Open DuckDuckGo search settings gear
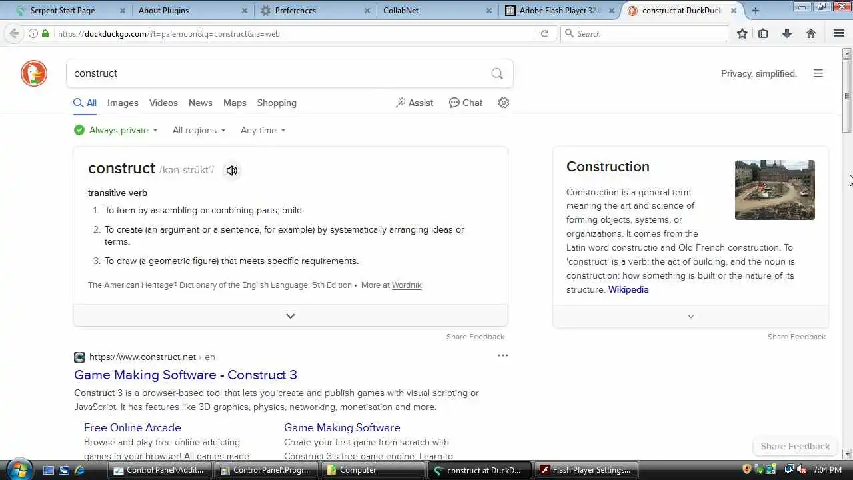Screen dimensions: 853x480 click(x=504, y=103)
